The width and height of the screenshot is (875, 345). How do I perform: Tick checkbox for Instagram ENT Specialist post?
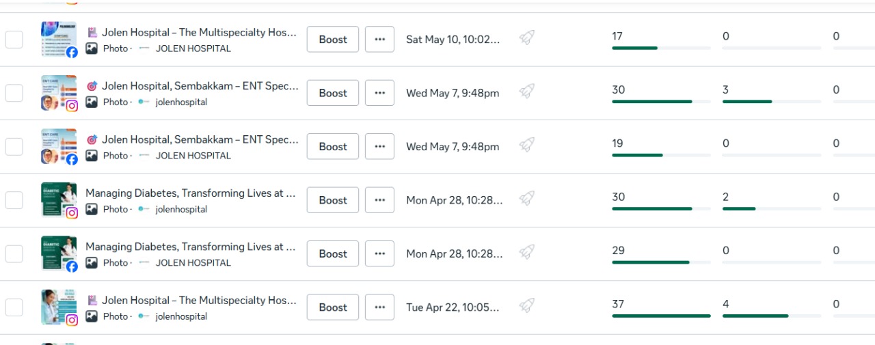14,93
